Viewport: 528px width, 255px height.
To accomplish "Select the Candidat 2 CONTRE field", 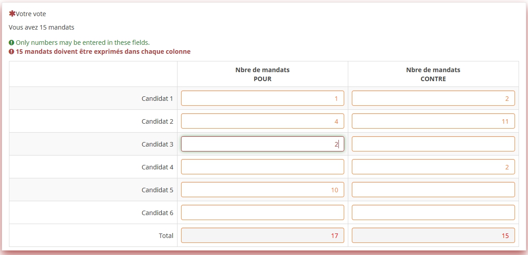I will [x=433, y=121].
